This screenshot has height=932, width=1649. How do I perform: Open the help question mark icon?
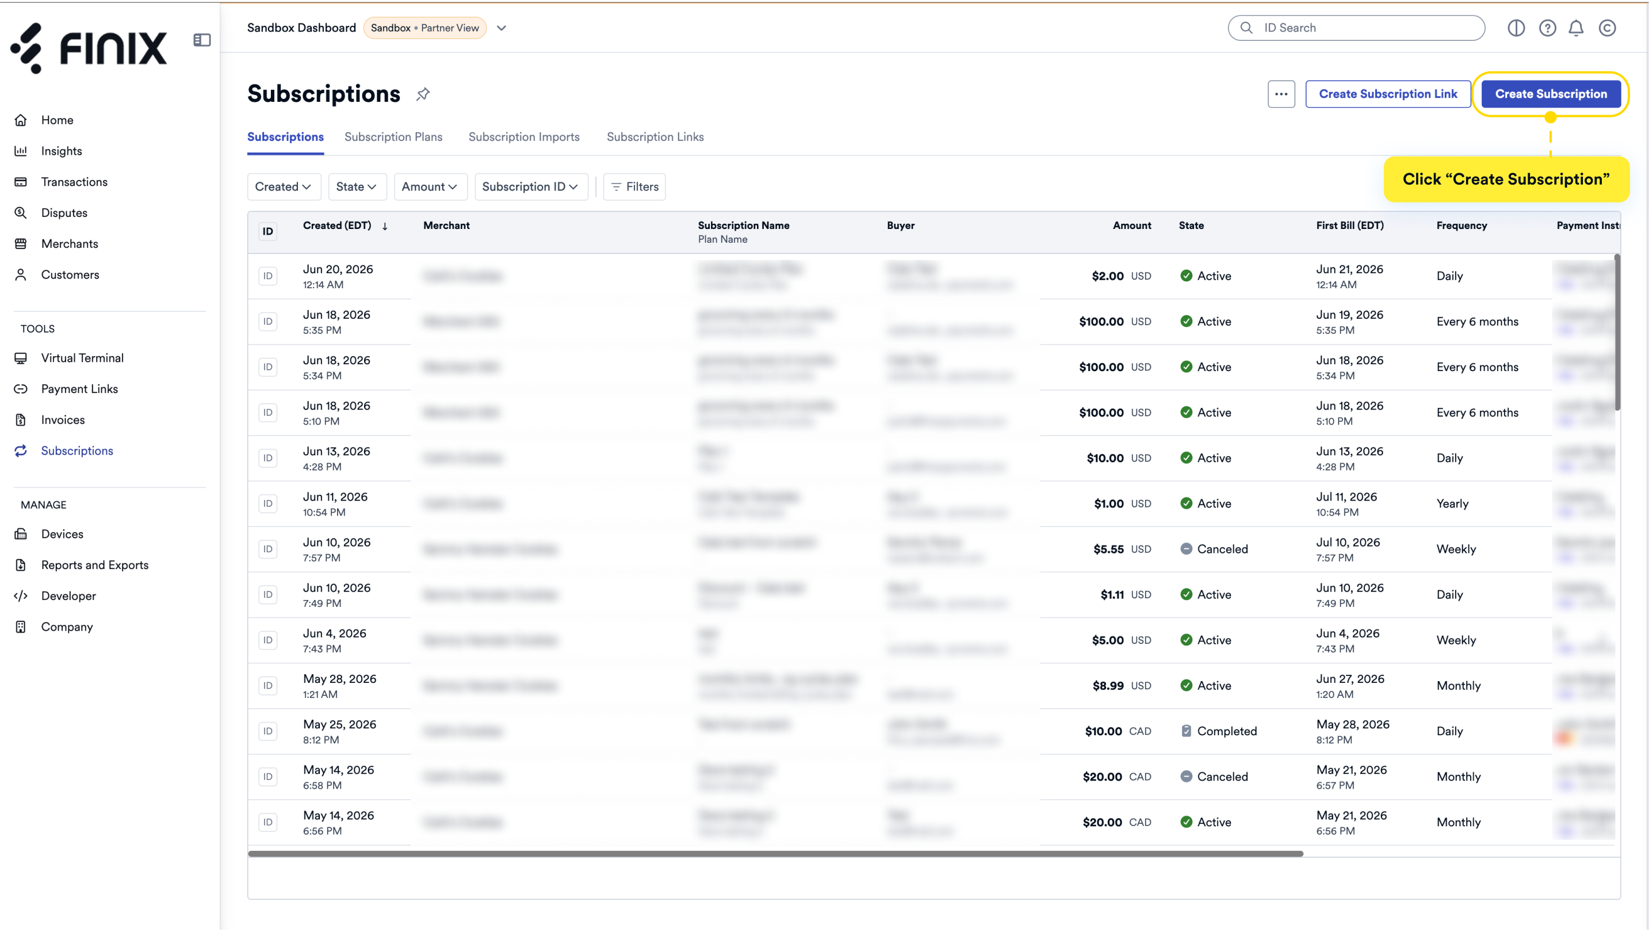click(1547, 28)
